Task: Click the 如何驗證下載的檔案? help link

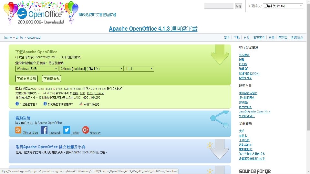Action: (60, 104)
